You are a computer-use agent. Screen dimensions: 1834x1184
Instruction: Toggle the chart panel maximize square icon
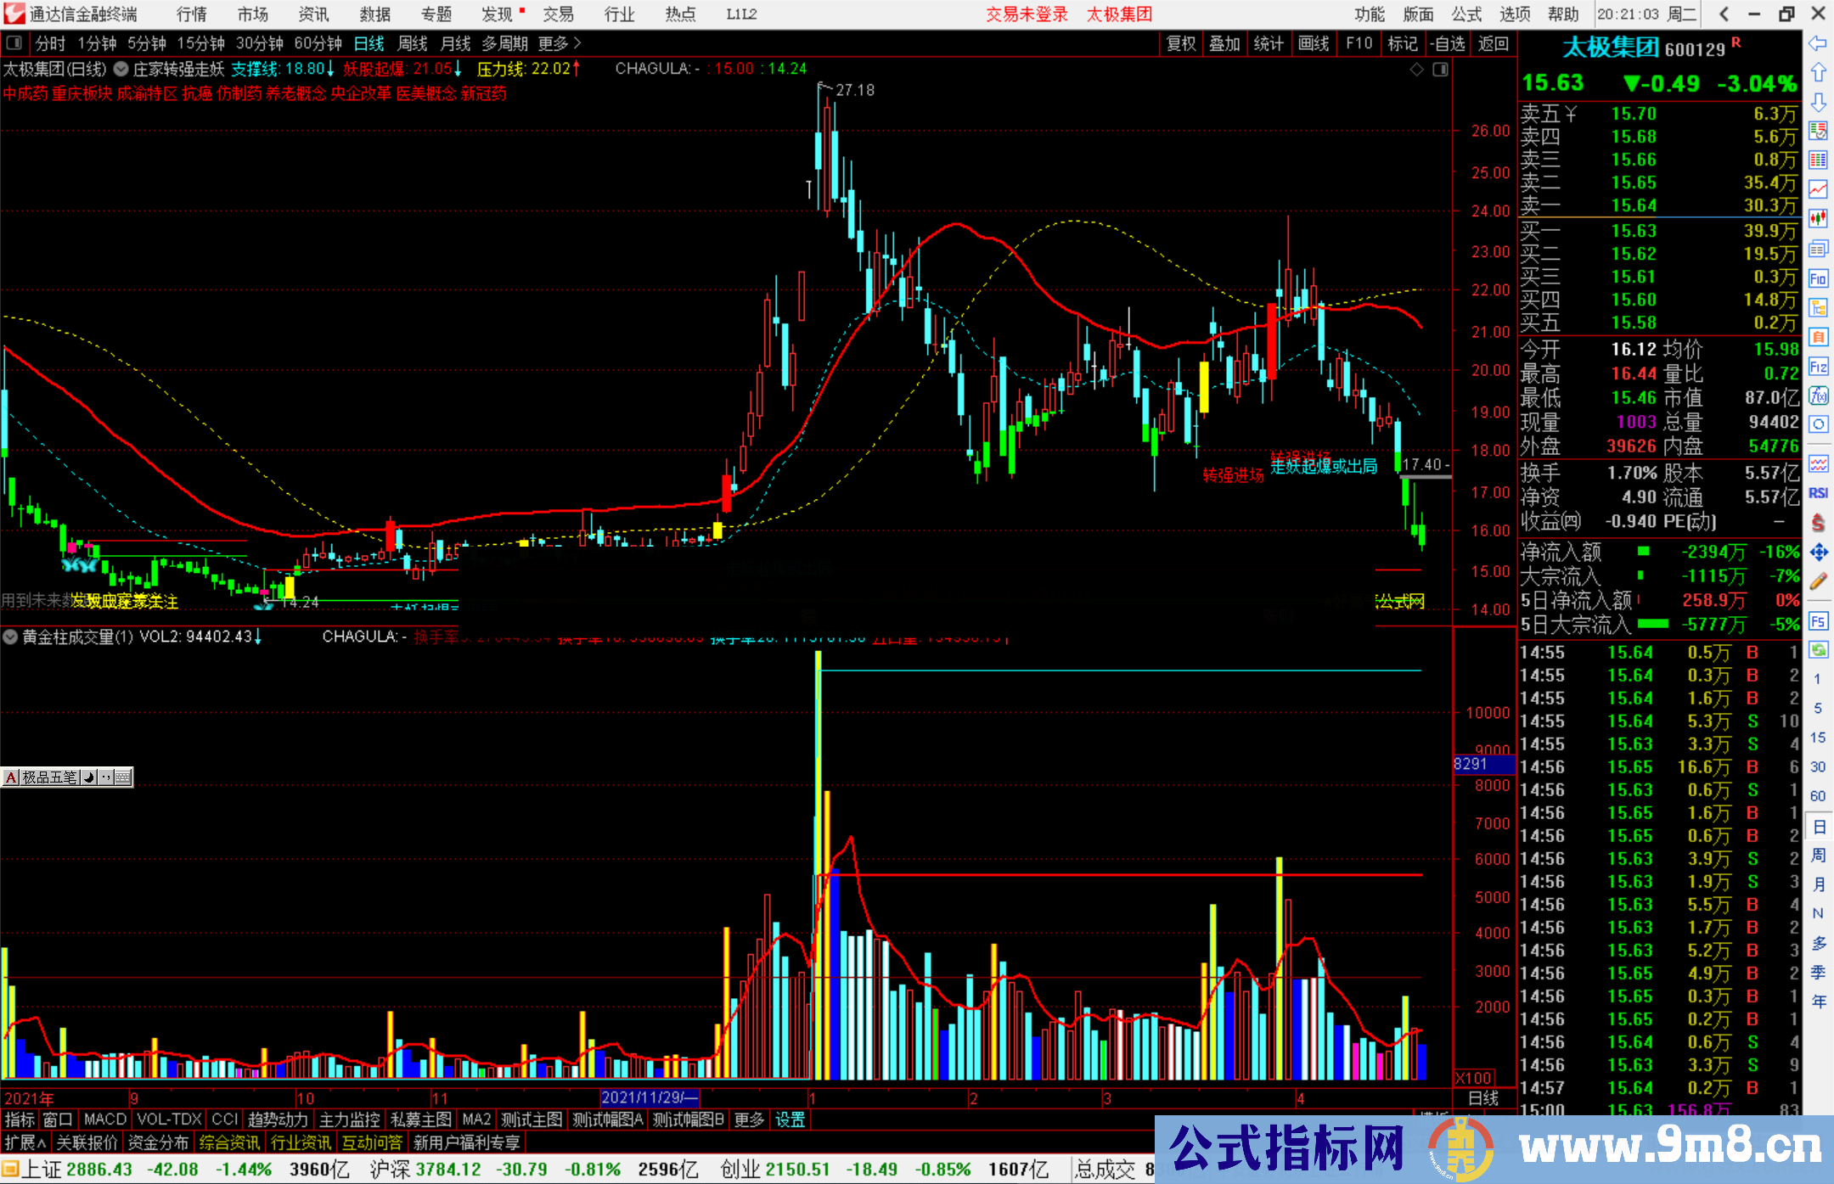click(1440, 70)
